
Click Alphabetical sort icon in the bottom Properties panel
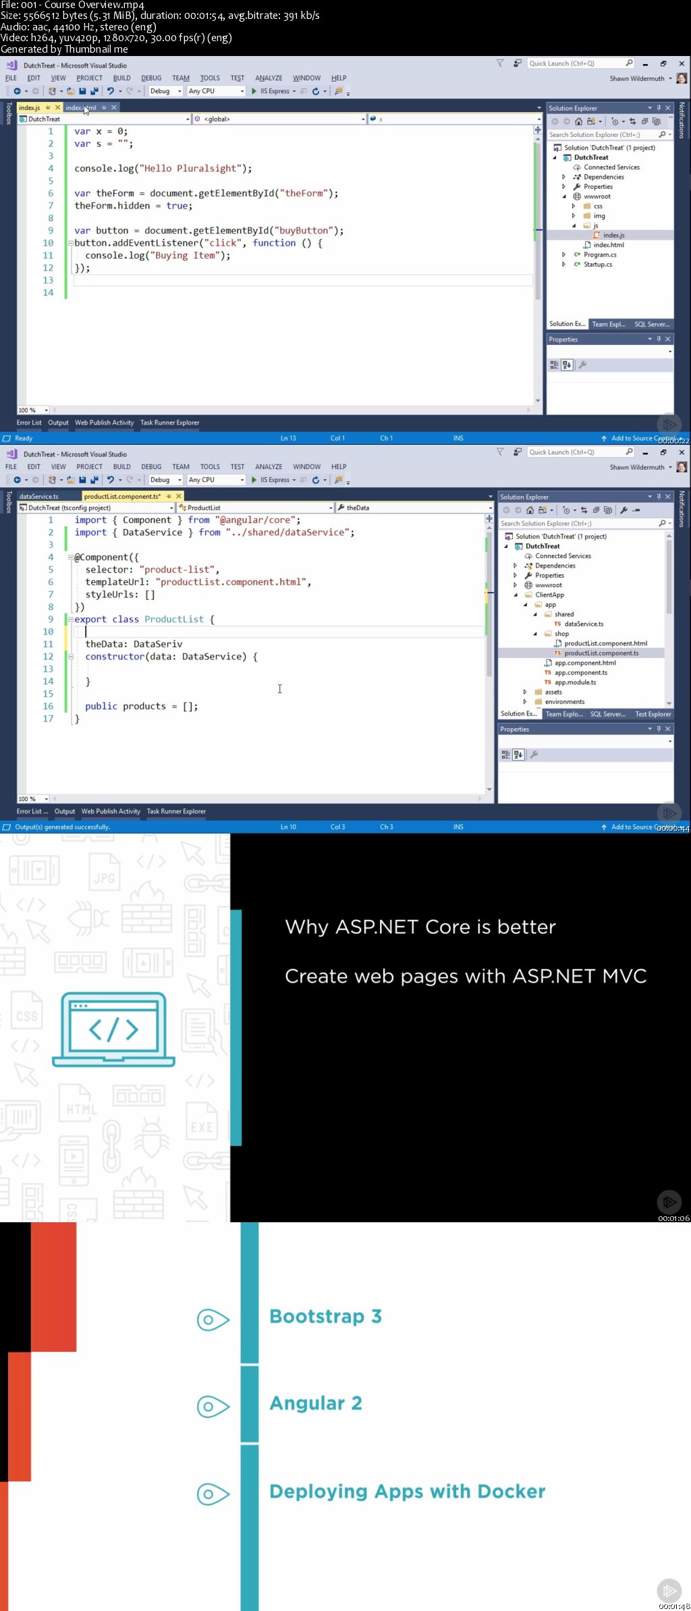(x=518, y=755)
